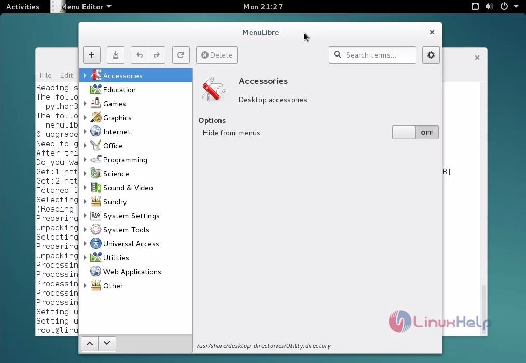Close the MenuLibre window

point(432,32)
